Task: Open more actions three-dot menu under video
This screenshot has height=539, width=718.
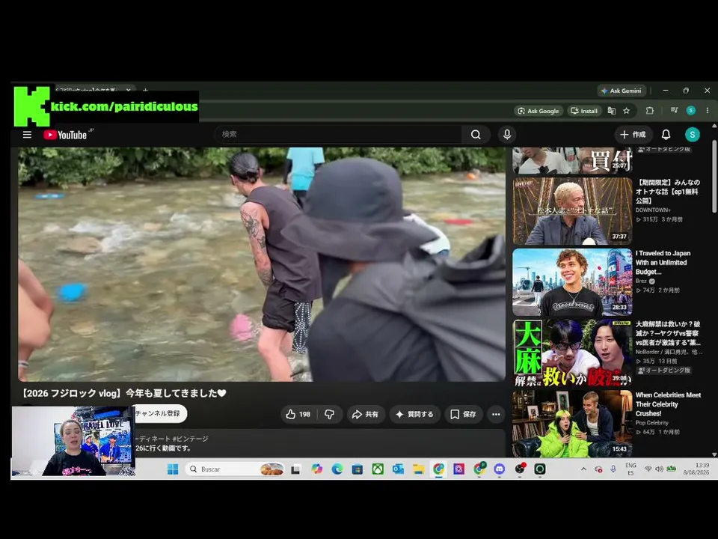Action: [496, 414]
